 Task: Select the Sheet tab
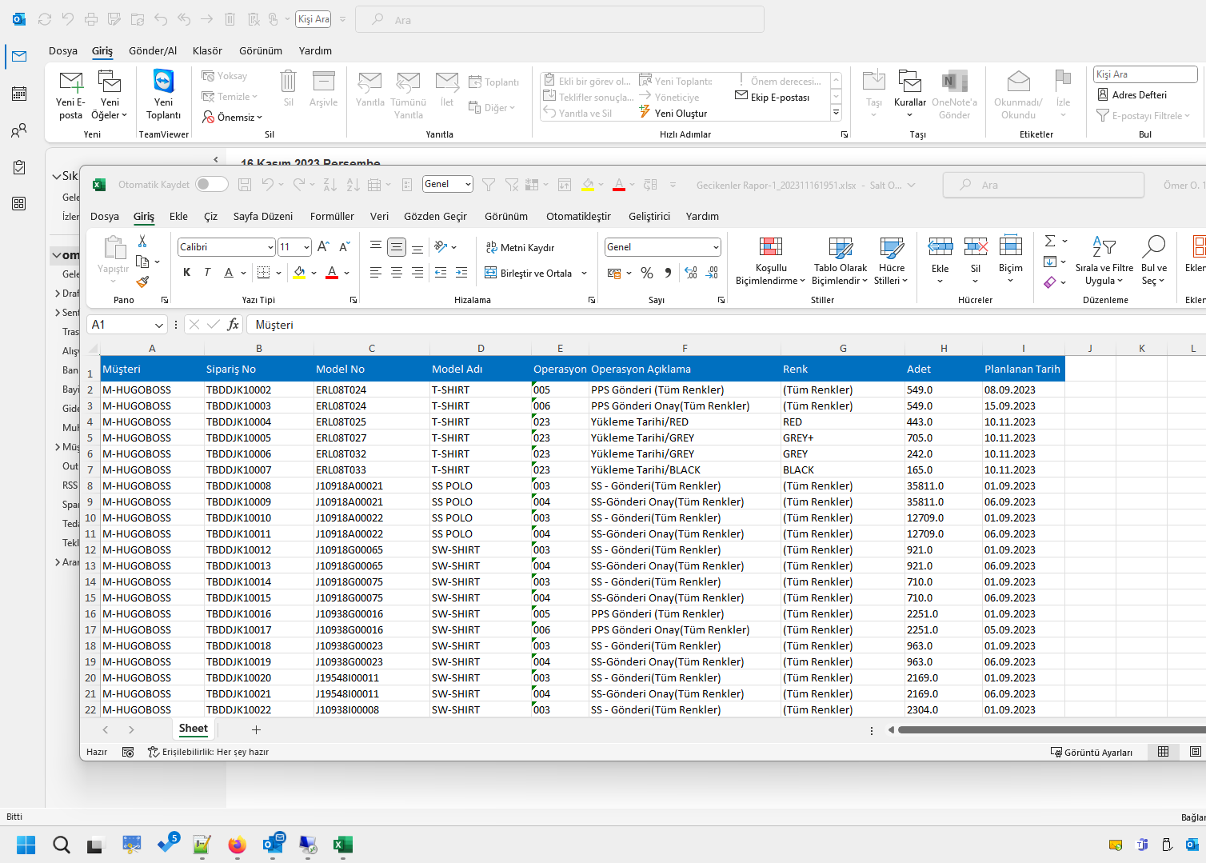click(x=194, y=729)
